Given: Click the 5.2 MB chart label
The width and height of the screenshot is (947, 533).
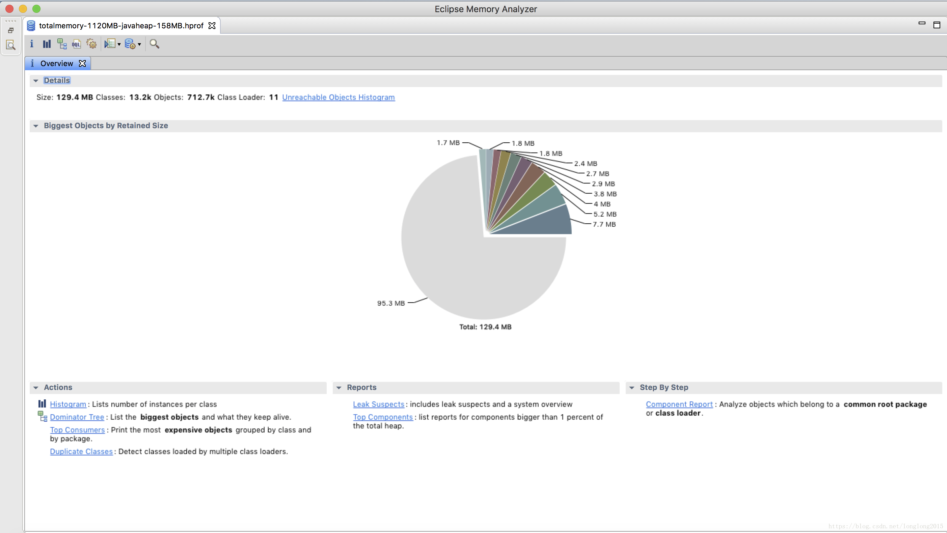Looking at the screenshot, I should point(605,214).
